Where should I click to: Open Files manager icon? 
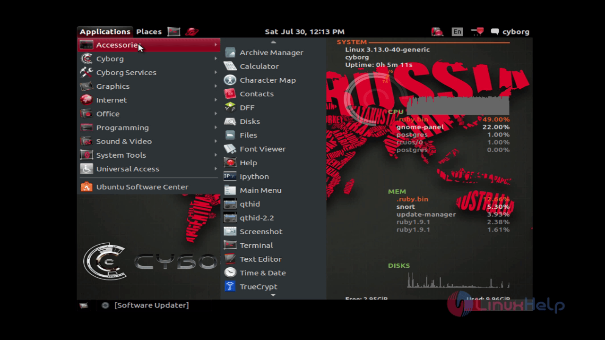point(230,135)
